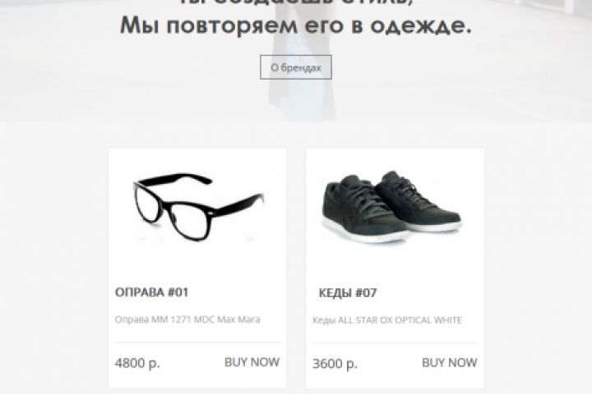Click the 3600 р. price label

(335, 364)
